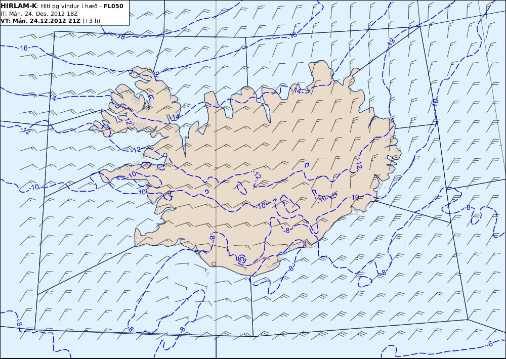This screenshot has height=359, width=506.
Task: Click the "IT: Mán. 24. Des. 2012 18Z" line
Action: 39,14
